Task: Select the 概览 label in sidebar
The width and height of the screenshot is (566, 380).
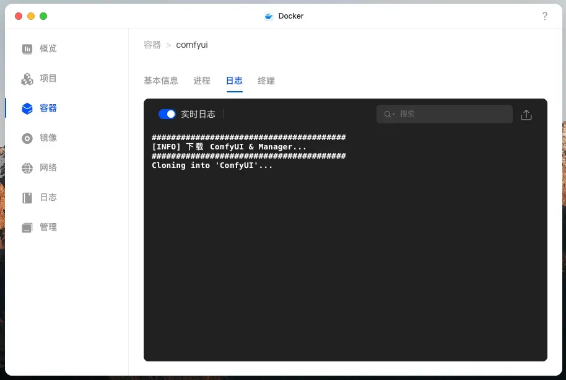Action: click(x=48, y=49)
